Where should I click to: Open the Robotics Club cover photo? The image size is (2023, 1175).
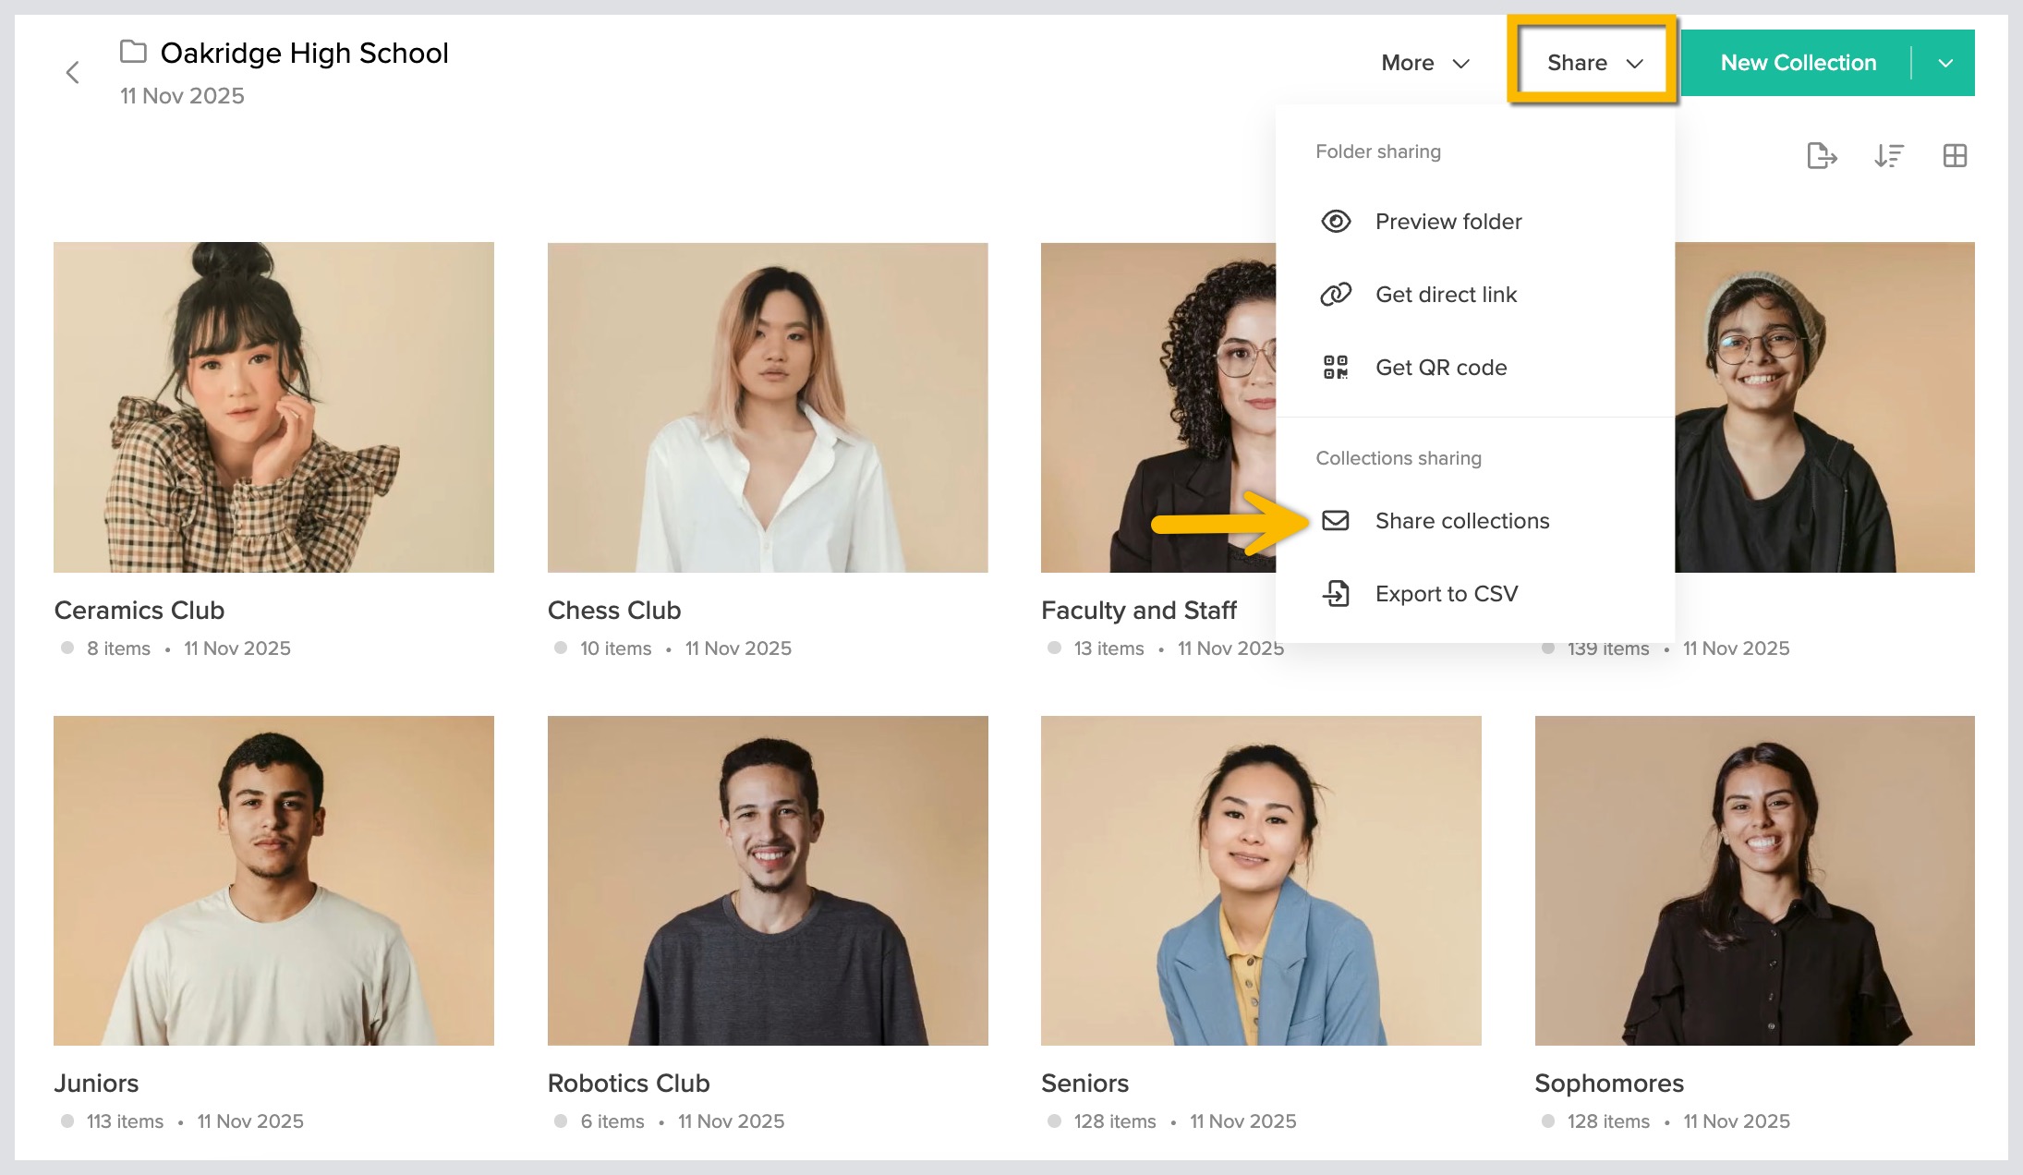point(768,880)
